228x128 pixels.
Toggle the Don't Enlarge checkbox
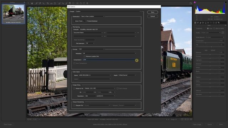click(x=118, y=89)
